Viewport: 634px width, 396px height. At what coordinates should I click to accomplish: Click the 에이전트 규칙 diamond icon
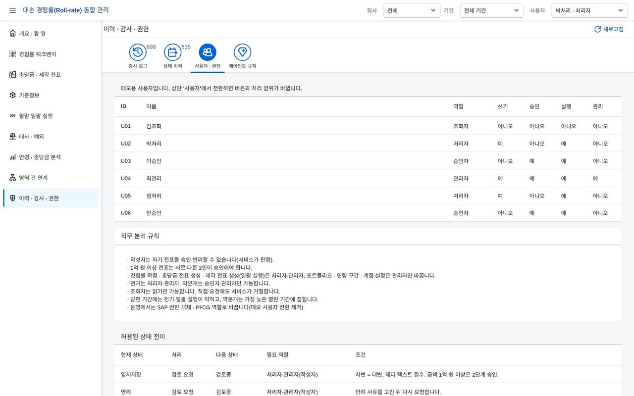(242, 52)
